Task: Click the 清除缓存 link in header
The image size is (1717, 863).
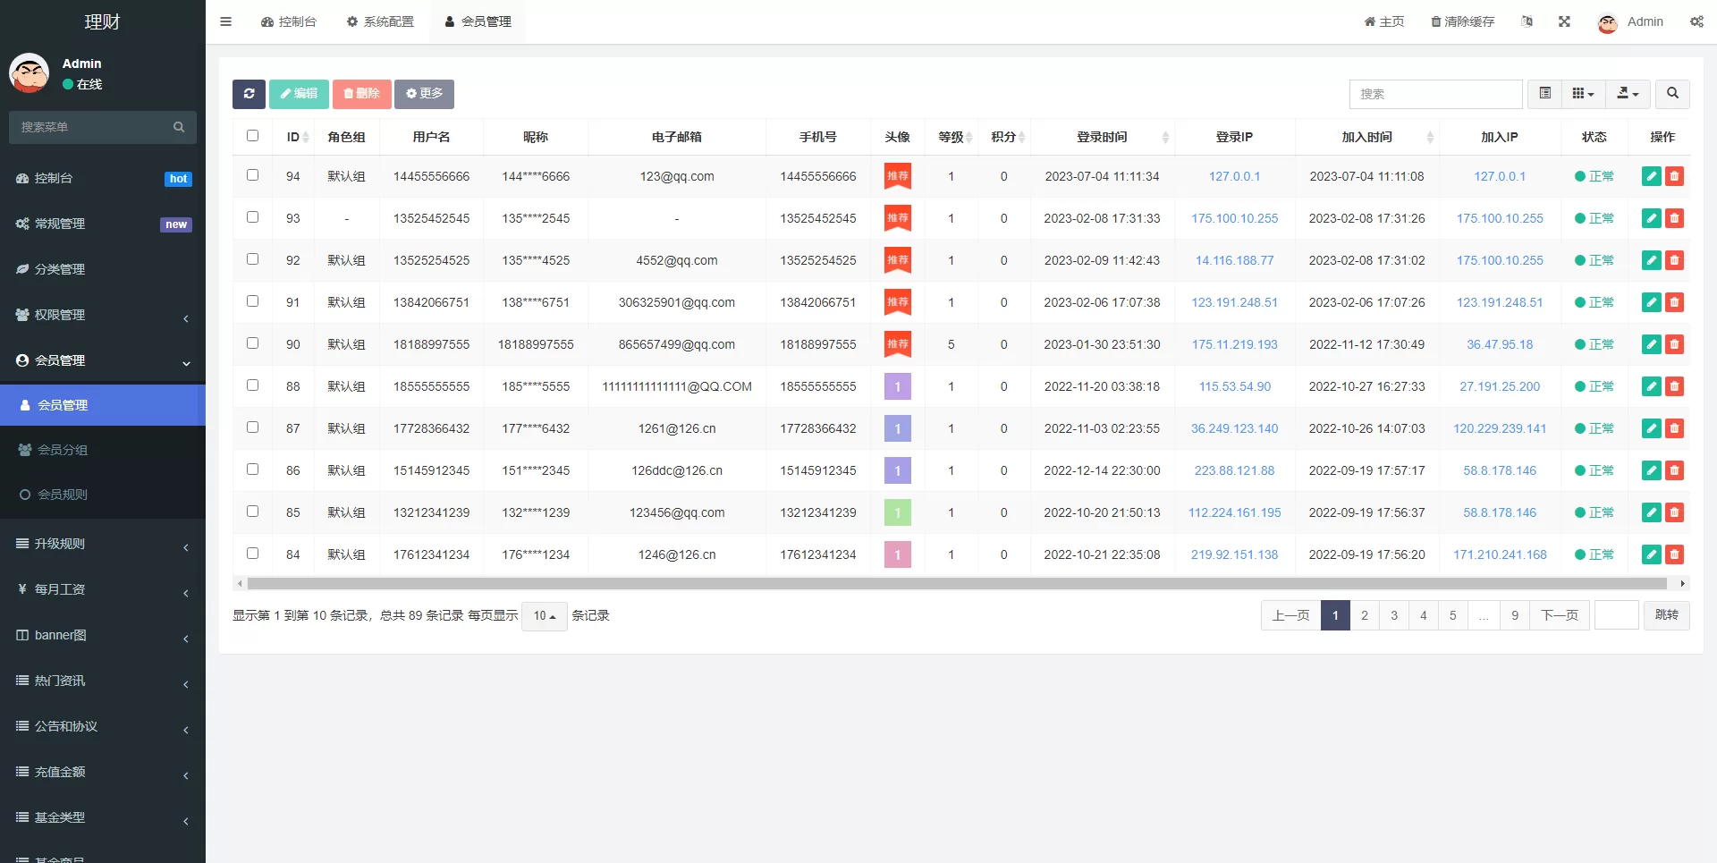Action: tap(1462, 21)
